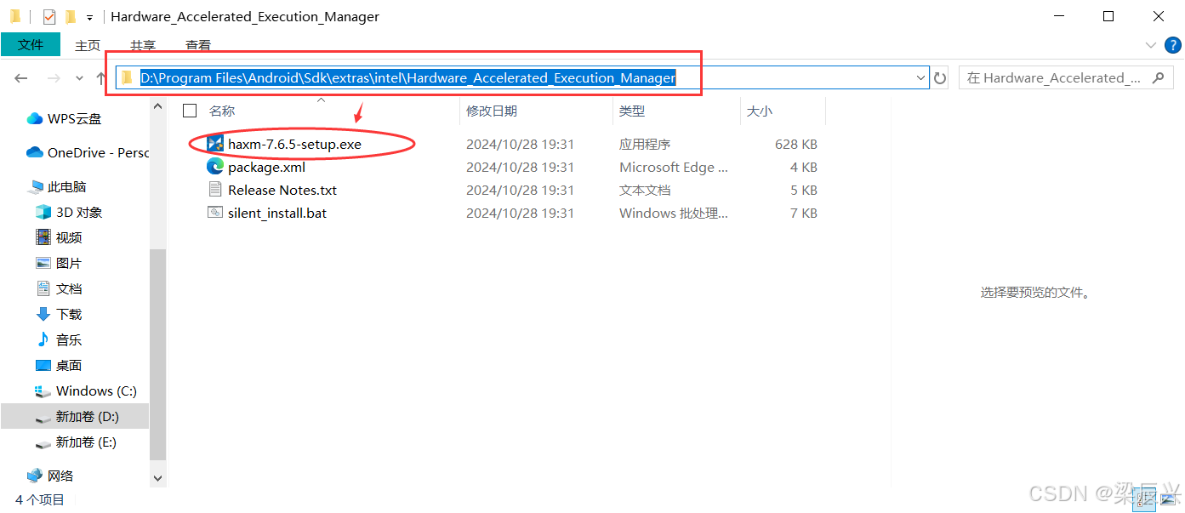Click the silent_install.bat batch file icon

coord(215,213)
